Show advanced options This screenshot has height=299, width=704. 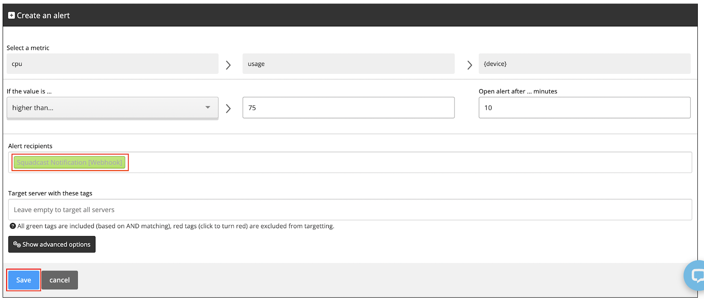click(x=52, y=244)
